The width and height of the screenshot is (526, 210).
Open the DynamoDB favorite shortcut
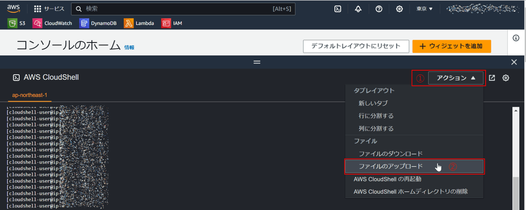point(98,23)
